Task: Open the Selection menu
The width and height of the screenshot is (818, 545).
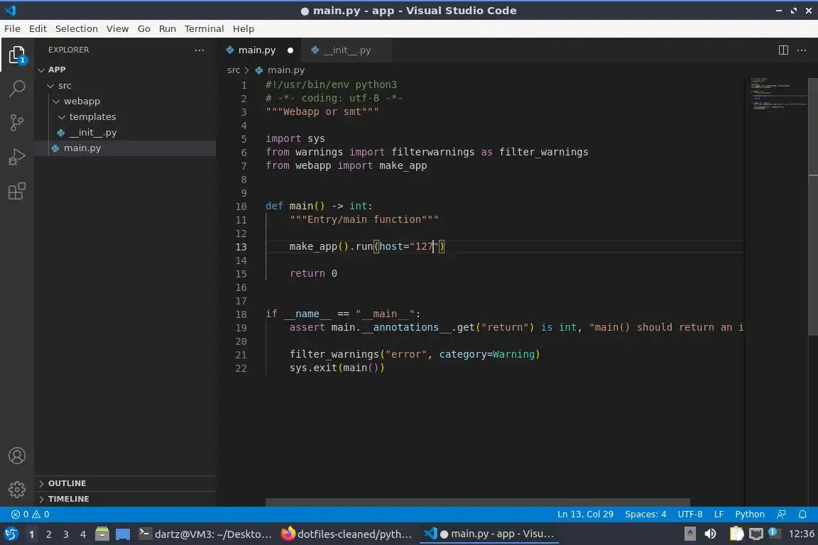Action: 76,28
